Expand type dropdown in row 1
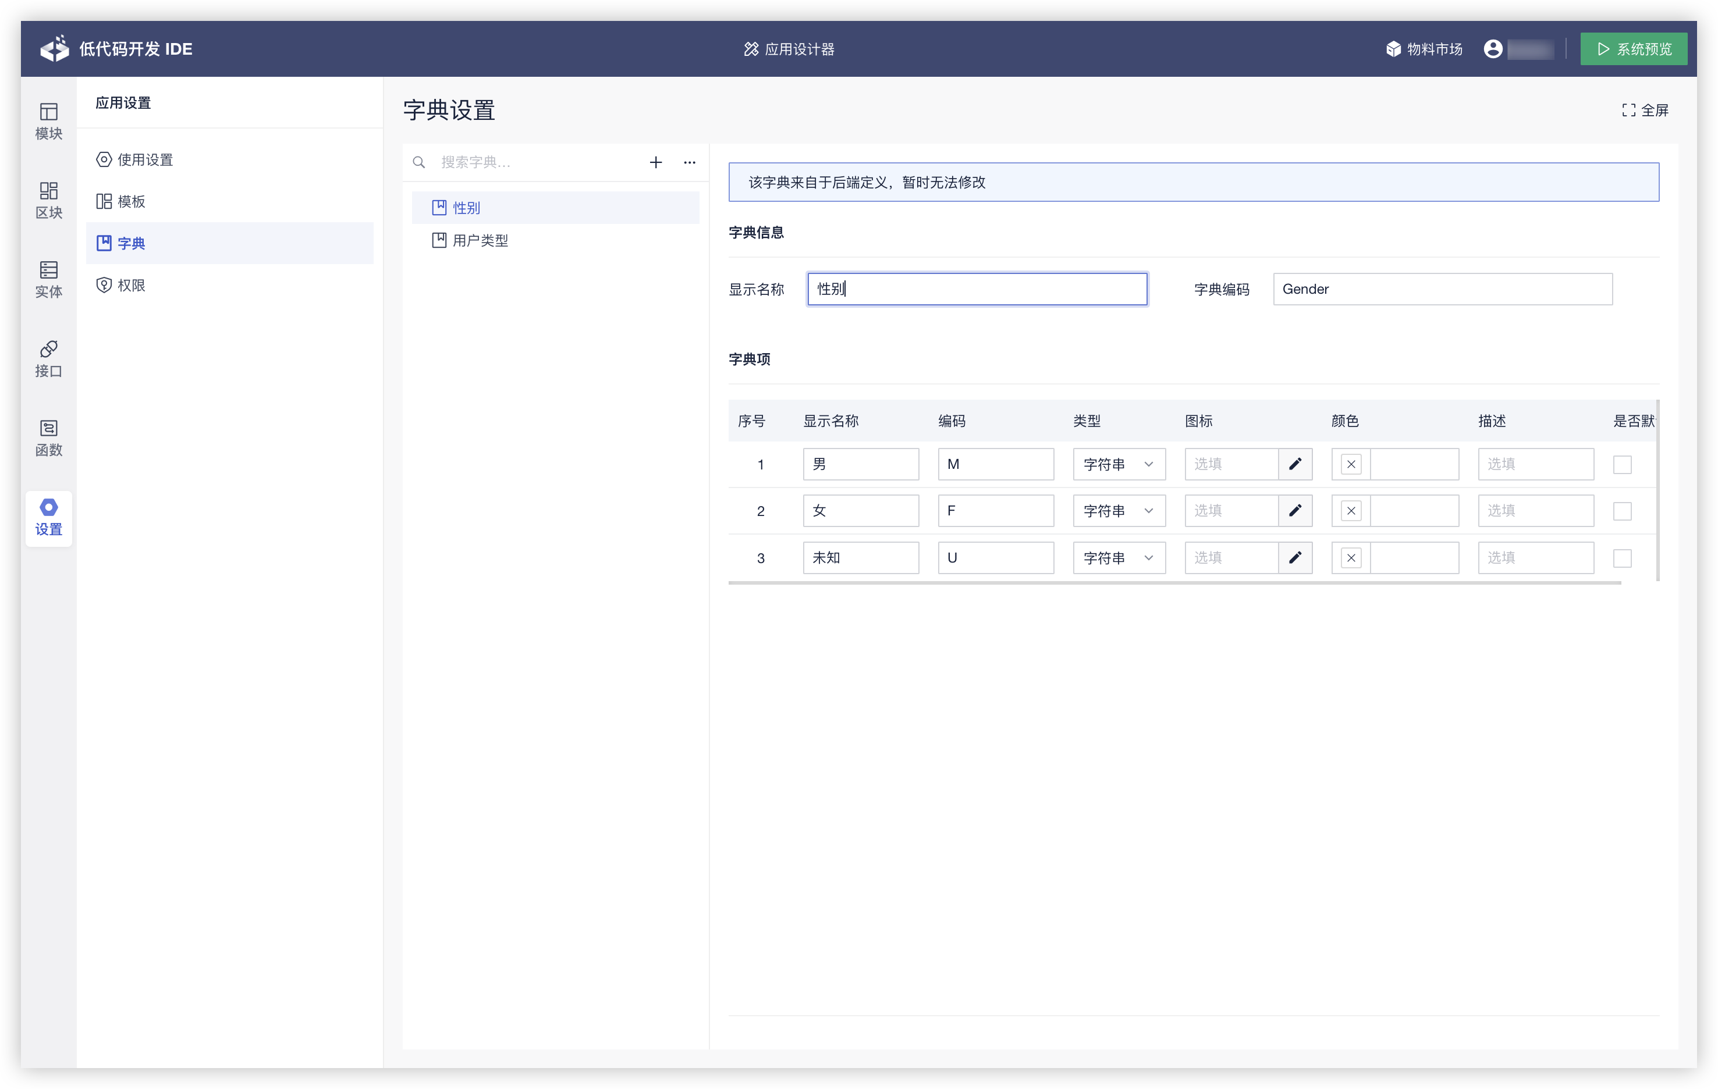1718x1089 pixels. click(x=1118, y=464)
